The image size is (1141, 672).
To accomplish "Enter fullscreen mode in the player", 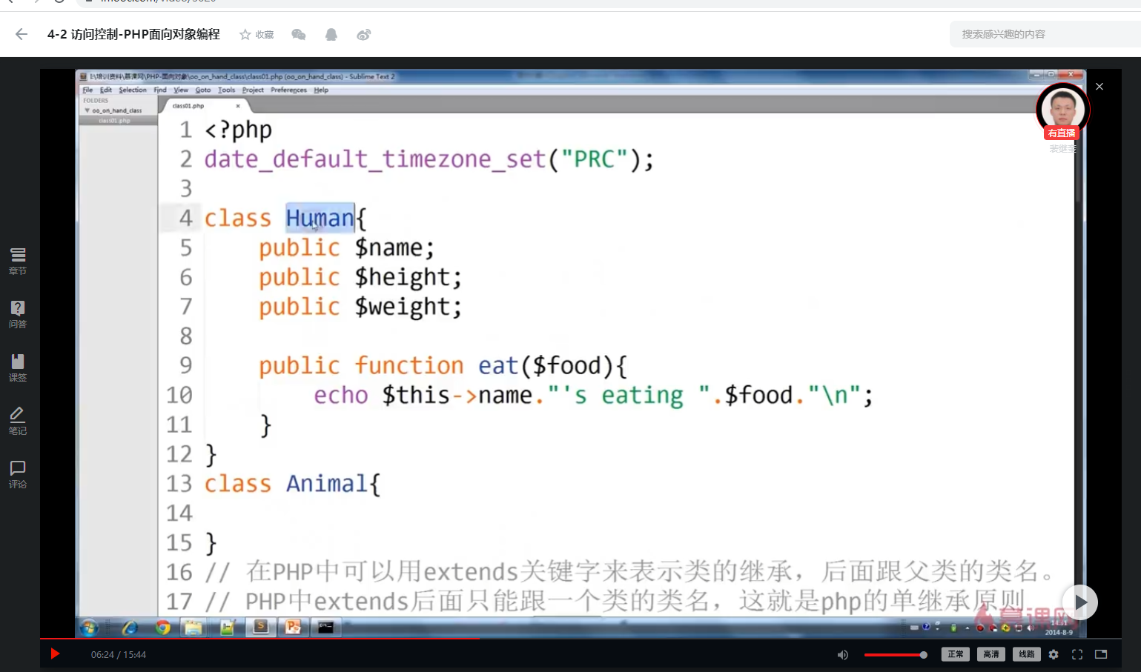I will click(x=1077, y=654).
